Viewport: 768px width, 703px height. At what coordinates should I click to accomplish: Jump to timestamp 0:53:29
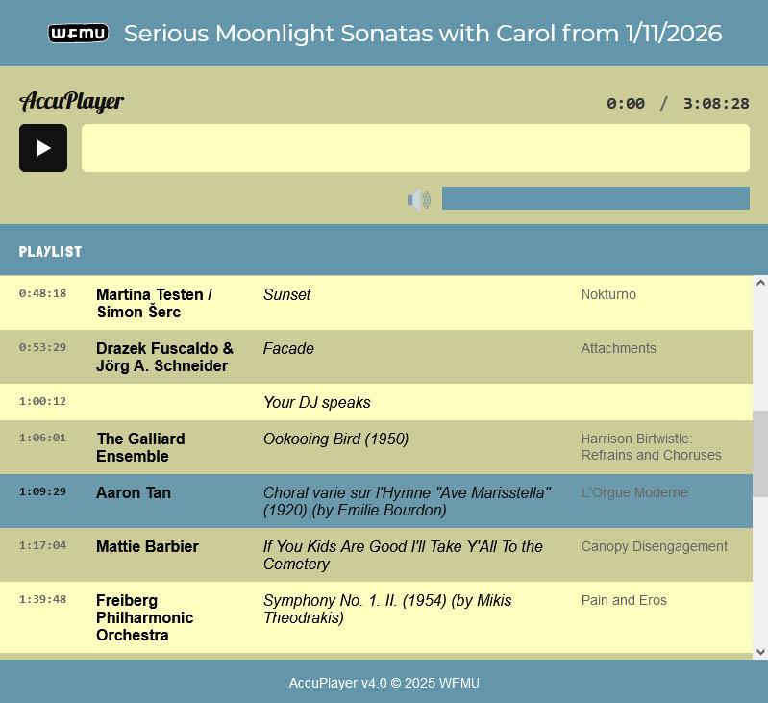pyautogui.click(x=42, y=347)
